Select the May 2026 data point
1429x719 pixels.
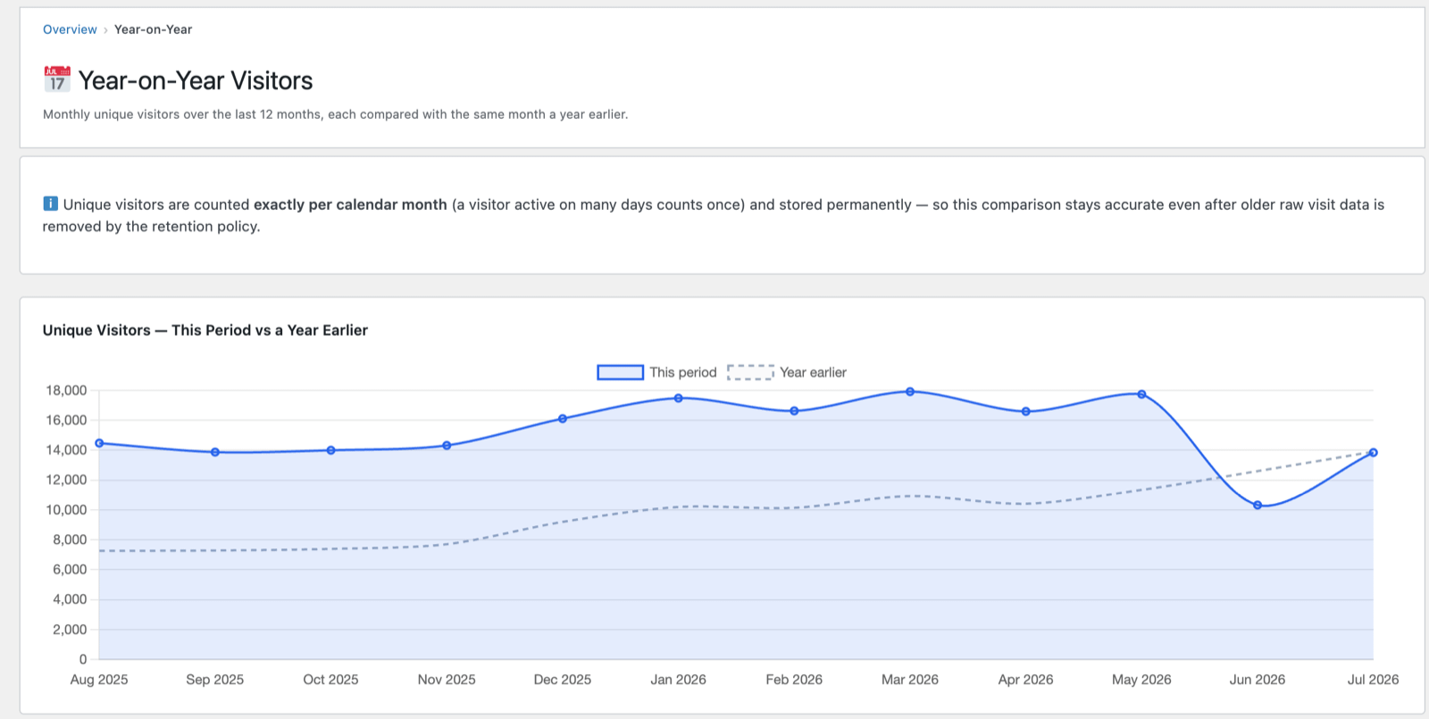1141,394
